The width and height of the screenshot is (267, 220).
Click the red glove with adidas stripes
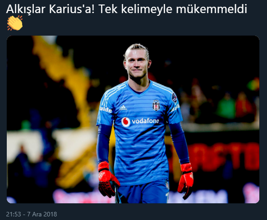point(108,179)
